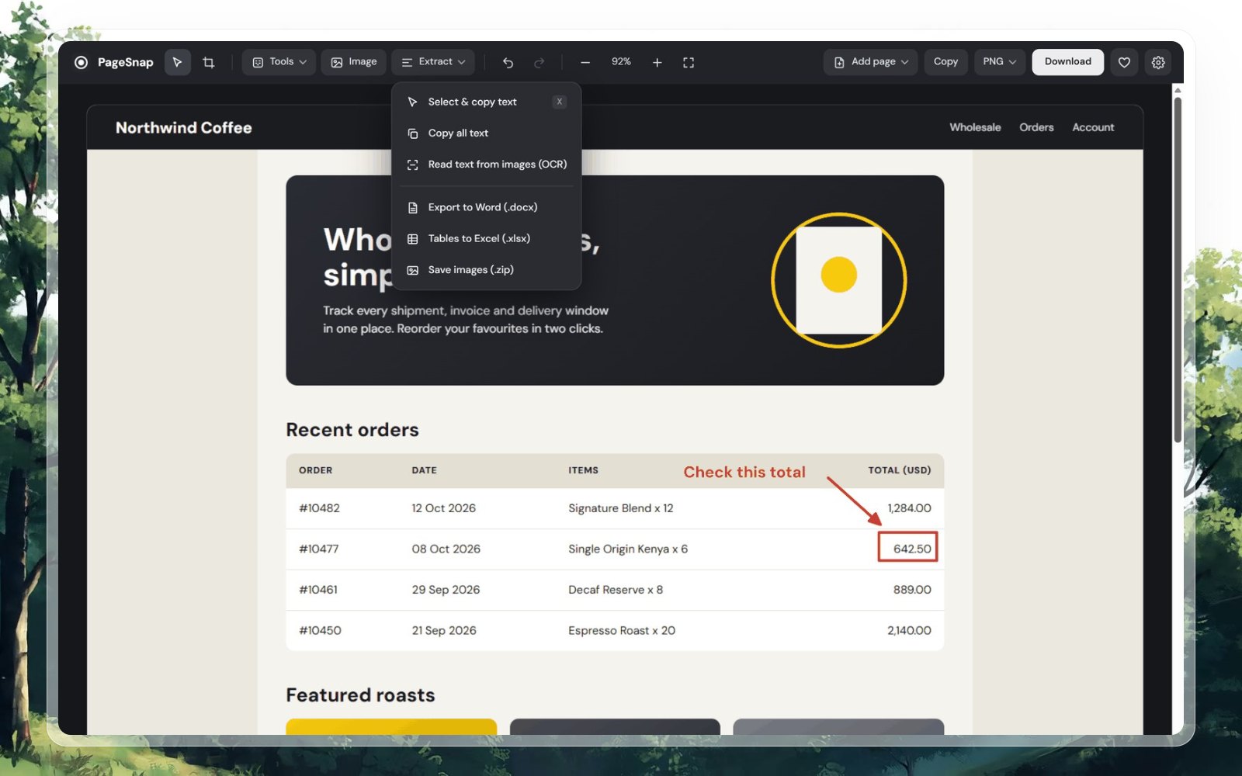Open the Tools dropdown
Viewport: 1242px width, 776px height.
(279, 62)
